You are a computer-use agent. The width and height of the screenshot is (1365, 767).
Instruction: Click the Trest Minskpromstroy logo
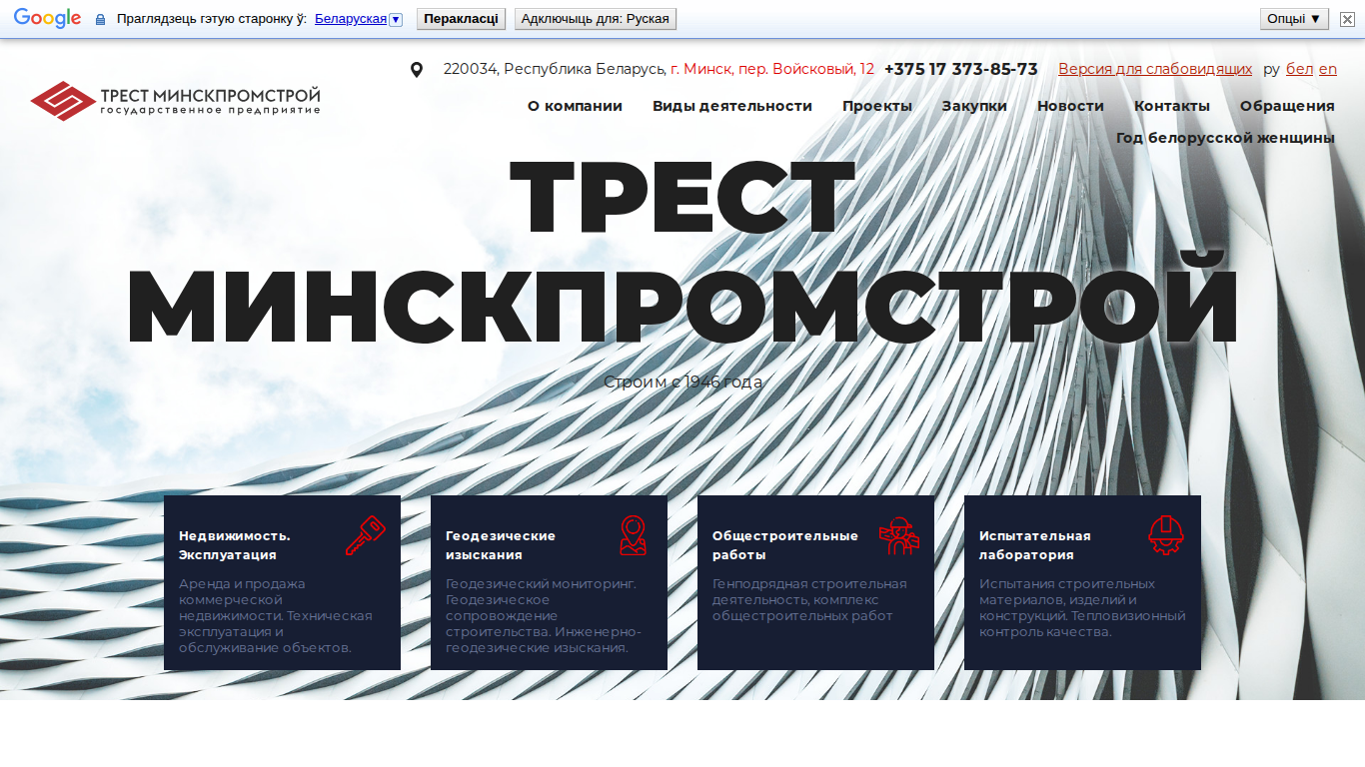pos(175,100)
